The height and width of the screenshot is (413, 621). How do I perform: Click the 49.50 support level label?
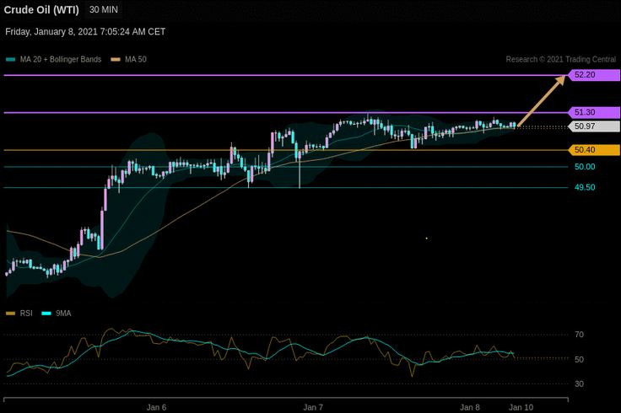tap(585, 187)
